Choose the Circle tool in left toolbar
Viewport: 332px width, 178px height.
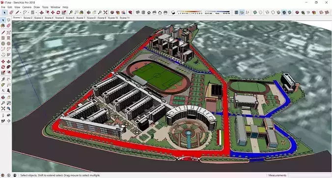(x=3, y=44)
